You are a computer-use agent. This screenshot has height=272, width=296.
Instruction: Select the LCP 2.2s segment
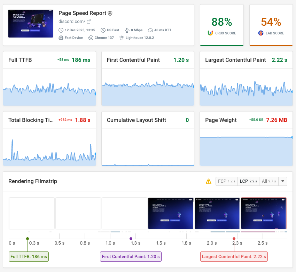click(248, 181)
